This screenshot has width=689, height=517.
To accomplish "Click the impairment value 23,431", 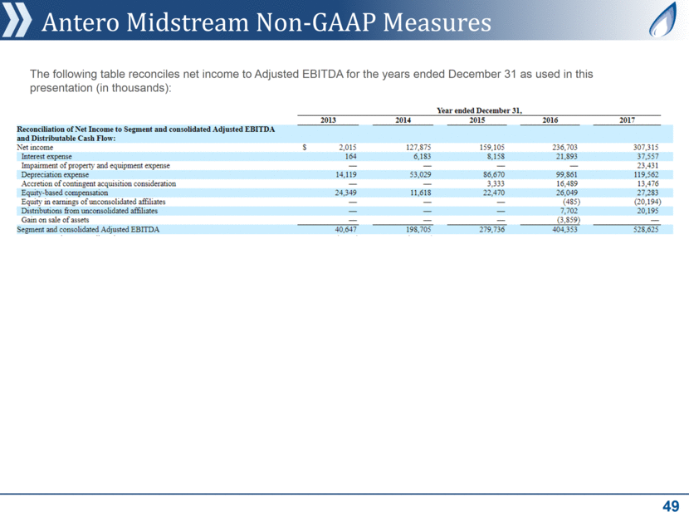I will click(648, 166).
